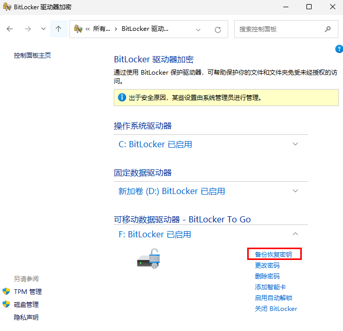343x331 pixels.
Task: Open 控制面板主页 in left pane
Action: point(32,56)
